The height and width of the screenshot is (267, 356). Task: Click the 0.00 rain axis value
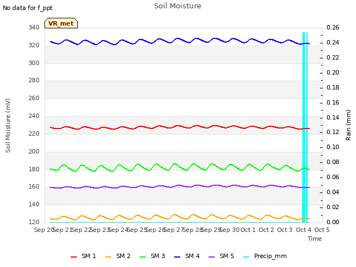pyautogui.click(x=333, y=222)
